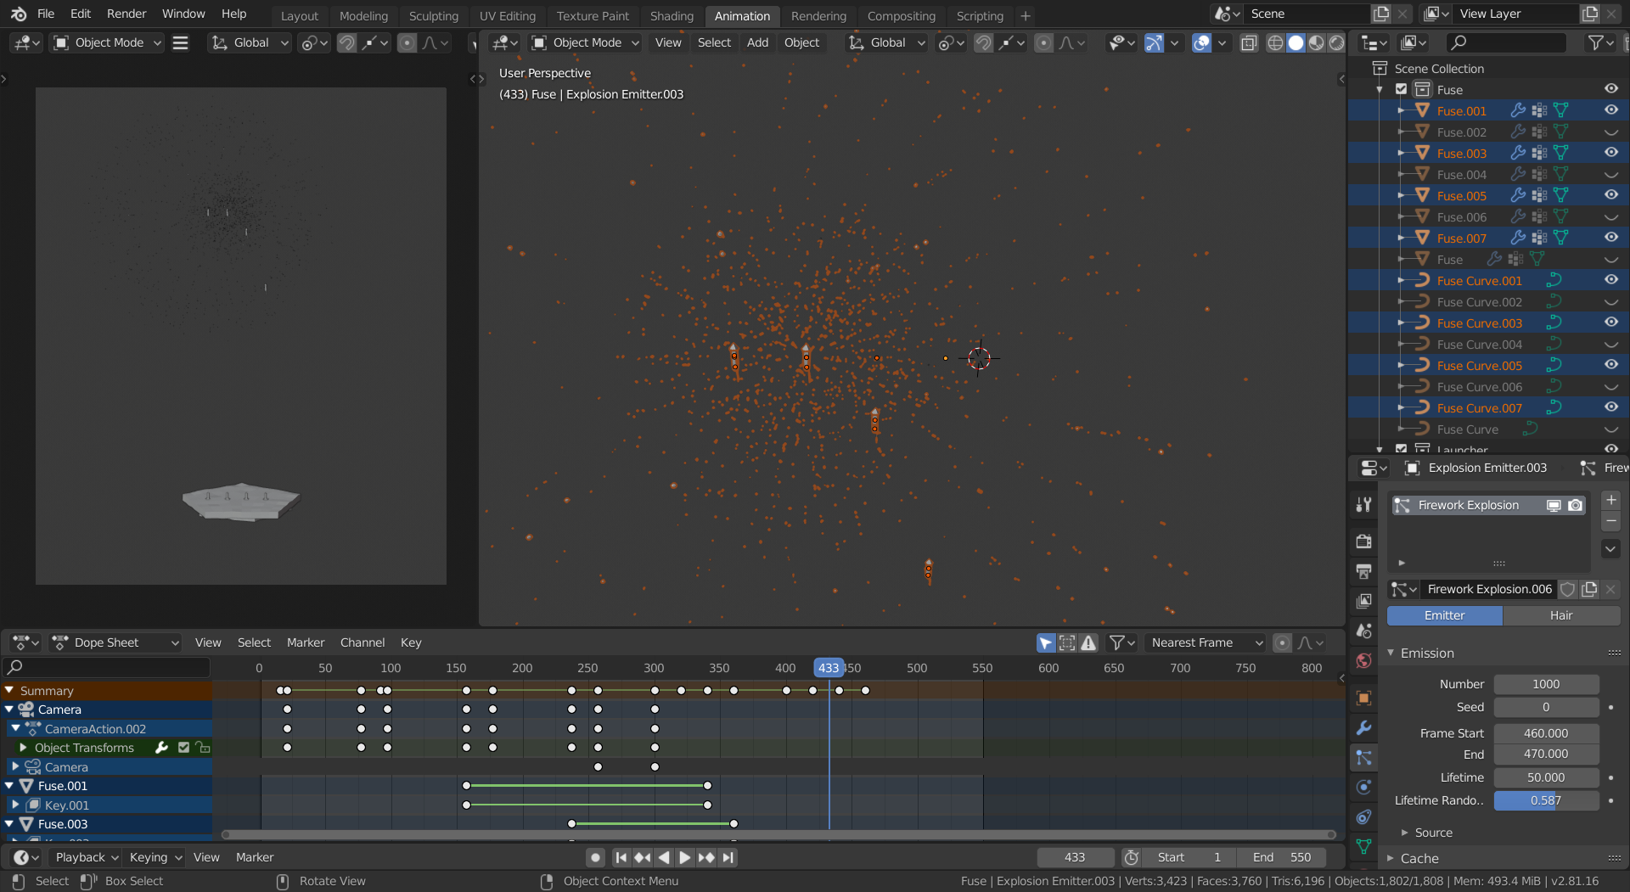The image size is (1630, 892).
Task: Open the outliner filter options
Action: [1599, 42]
